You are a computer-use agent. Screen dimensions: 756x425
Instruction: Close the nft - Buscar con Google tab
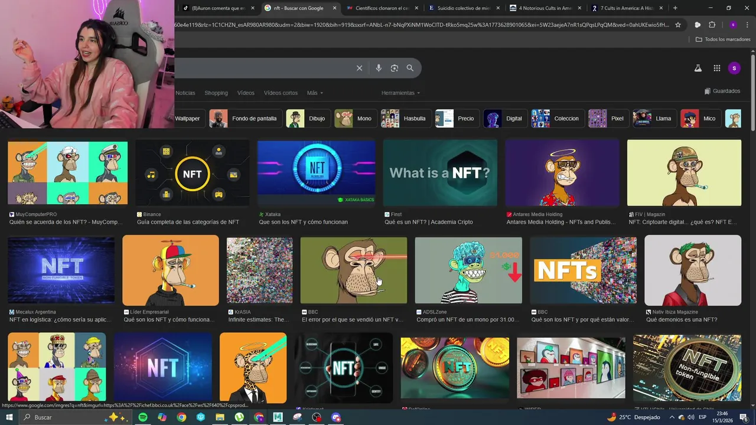[334, 8]
